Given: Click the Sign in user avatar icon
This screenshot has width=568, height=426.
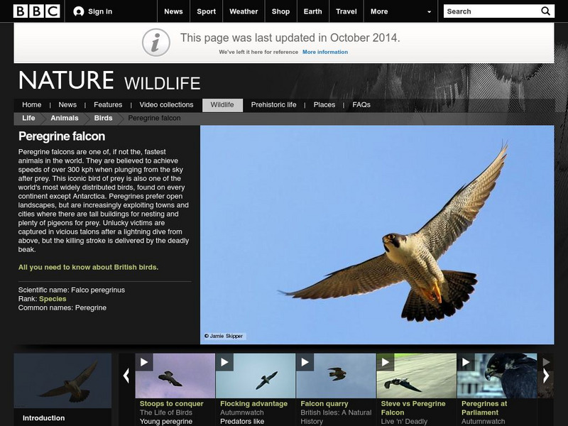Looking at the screenshot, I should 79,11.
